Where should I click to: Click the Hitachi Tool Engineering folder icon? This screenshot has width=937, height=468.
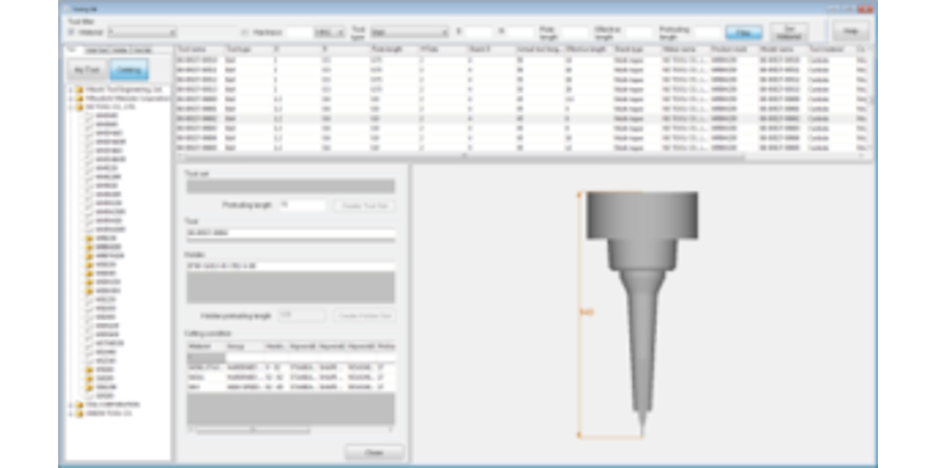point(79,90)
